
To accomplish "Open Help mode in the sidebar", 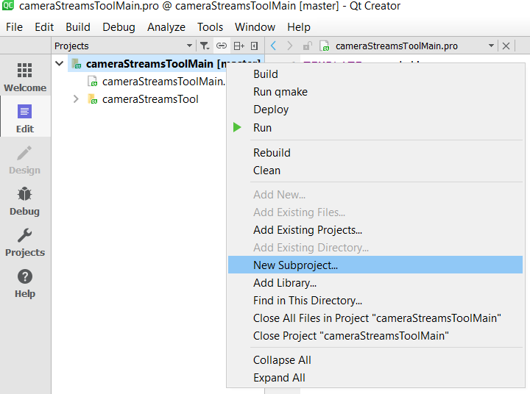I will point(25,284).
